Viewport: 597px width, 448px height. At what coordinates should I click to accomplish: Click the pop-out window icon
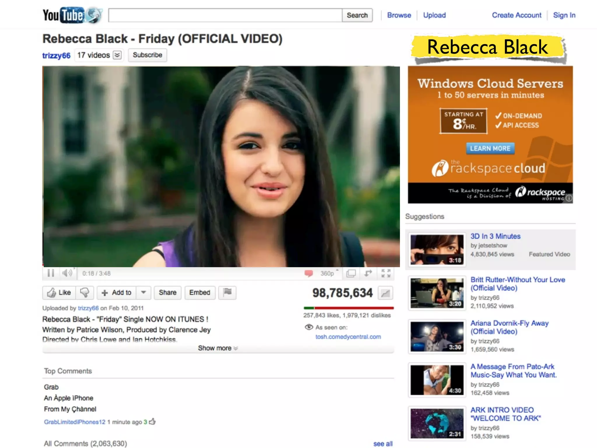click(x=351, y=273)
